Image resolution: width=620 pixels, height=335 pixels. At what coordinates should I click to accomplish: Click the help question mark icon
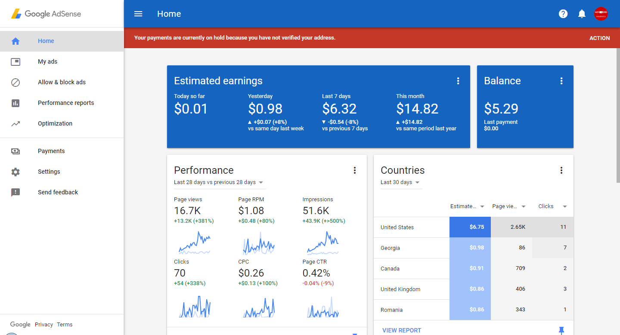coord(563,14)
